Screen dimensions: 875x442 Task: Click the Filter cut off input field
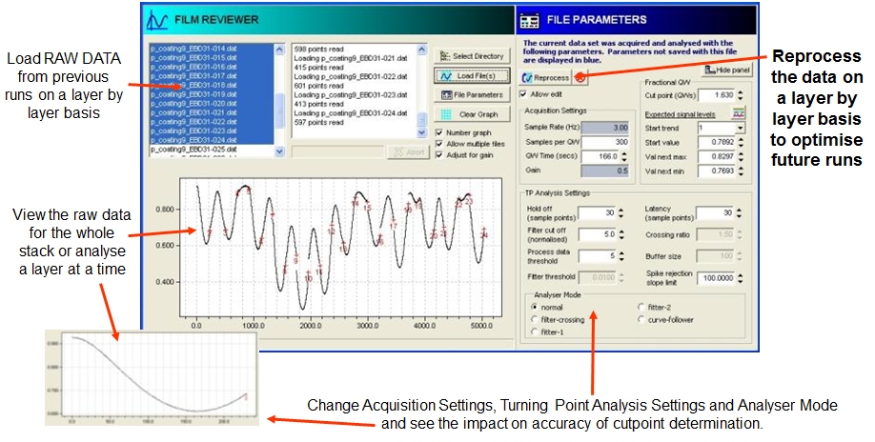click(x=597, y=234)
